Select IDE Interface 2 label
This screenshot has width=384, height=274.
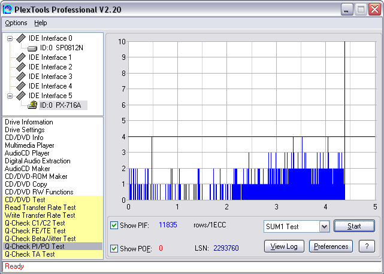(x=50, y=67)
